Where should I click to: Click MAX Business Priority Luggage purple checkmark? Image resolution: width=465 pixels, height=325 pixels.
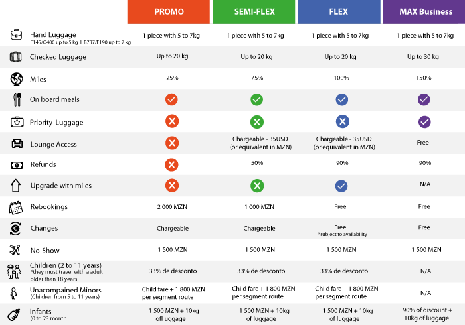[425, 122]
